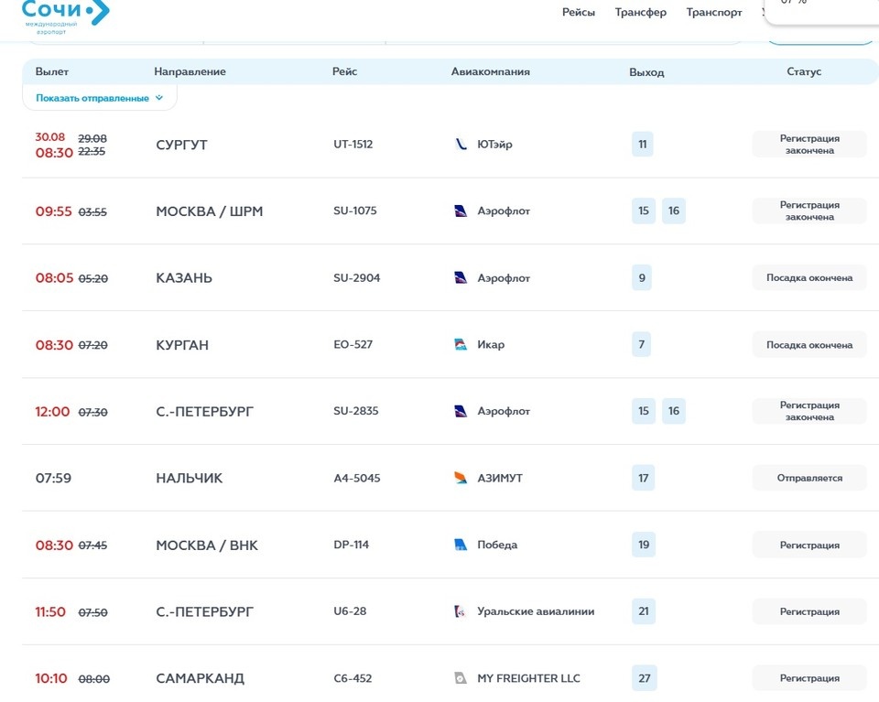Open the Трансфер menu item

pos(641,12)
